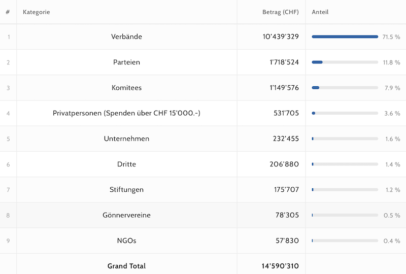This screenshot has height=274, width=406.
Task: Click the amount 1'149'576
Action: (x=284, y=88)
